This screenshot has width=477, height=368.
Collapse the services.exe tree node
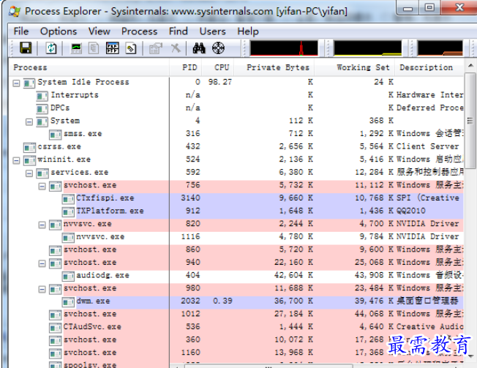(x=29, y=173)
